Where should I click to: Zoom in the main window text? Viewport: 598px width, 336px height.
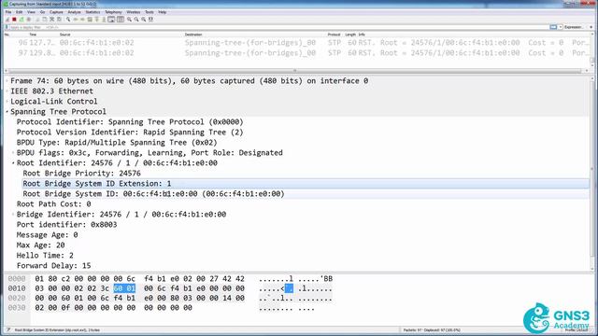[x=129, y=19]
